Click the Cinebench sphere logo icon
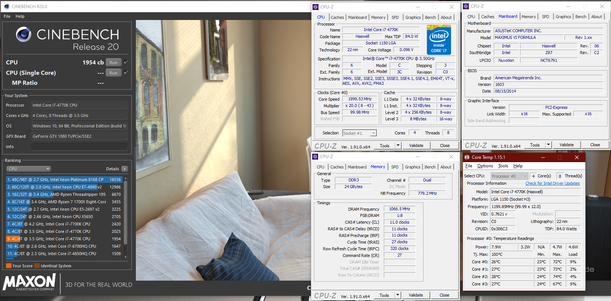 (23, 34)
